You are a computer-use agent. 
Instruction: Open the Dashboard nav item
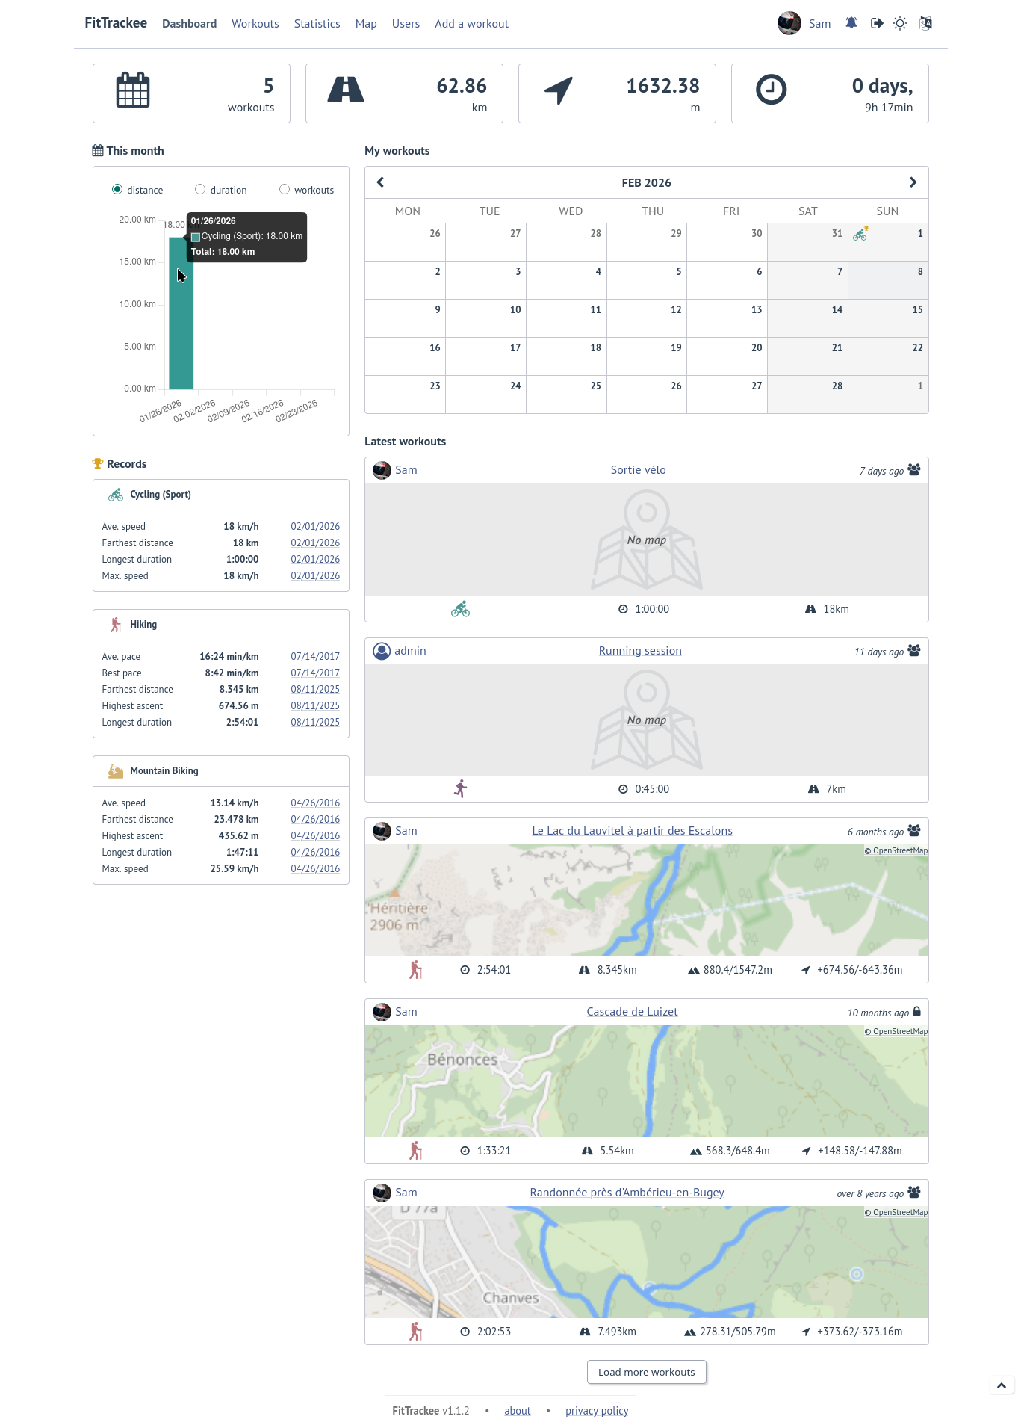pos(190,24)
